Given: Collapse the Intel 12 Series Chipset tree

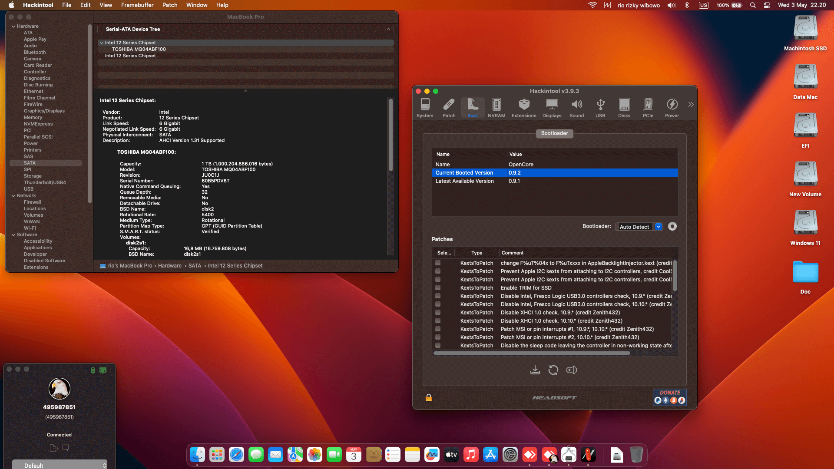Looking at the screenshot, I should click(x=101, y=43).
